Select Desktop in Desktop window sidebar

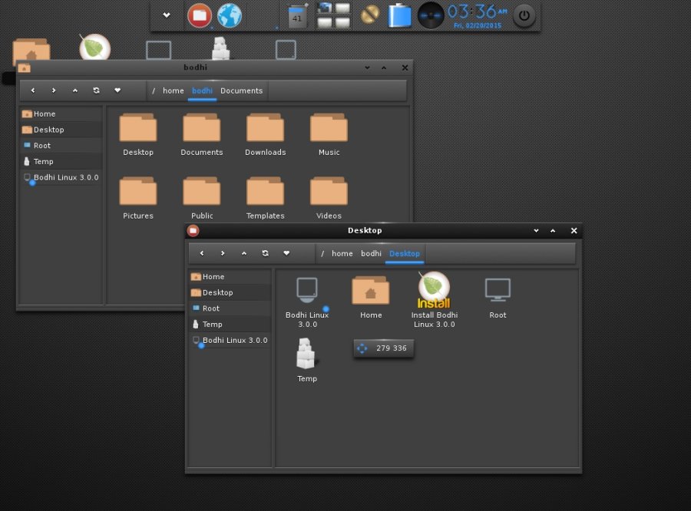click(230, 292)
